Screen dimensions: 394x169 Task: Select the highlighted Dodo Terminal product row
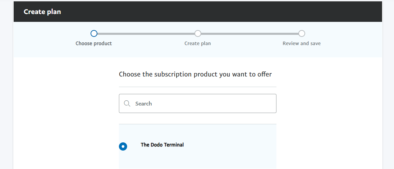click(198, 147)
